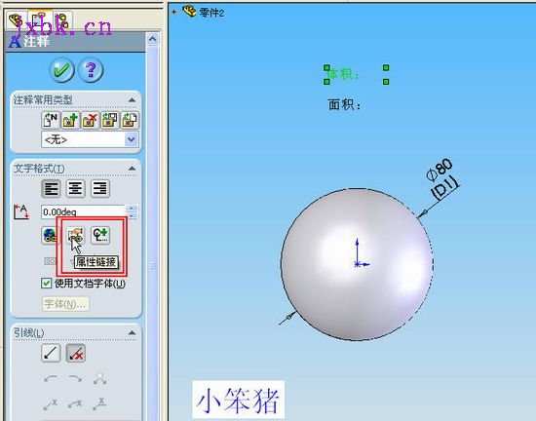Confirm the note with green checkmark

coord(61,70)
